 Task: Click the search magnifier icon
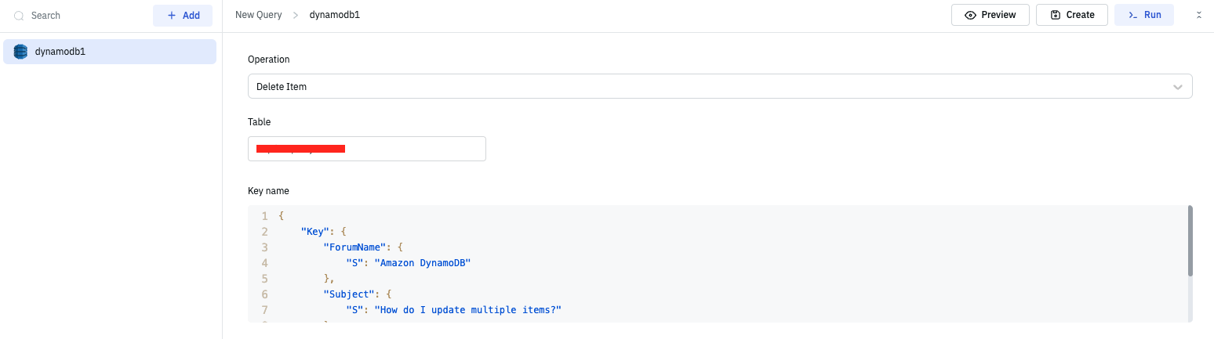[x=19, y=16]
